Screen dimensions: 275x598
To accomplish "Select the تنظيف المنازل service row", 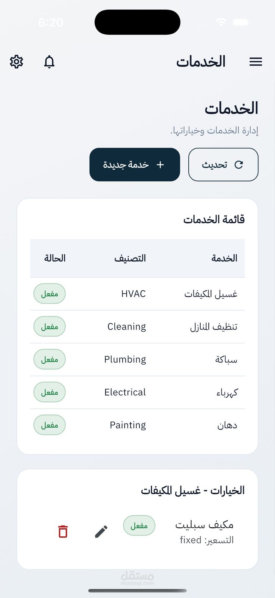I will point(213,327).
